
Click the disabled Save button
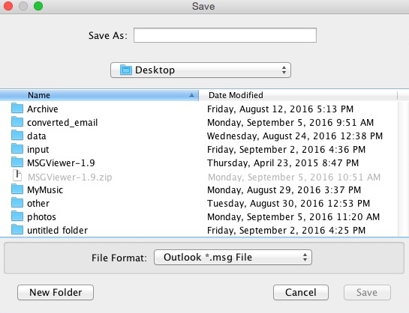pyautogui.click(x=367, y=293)
